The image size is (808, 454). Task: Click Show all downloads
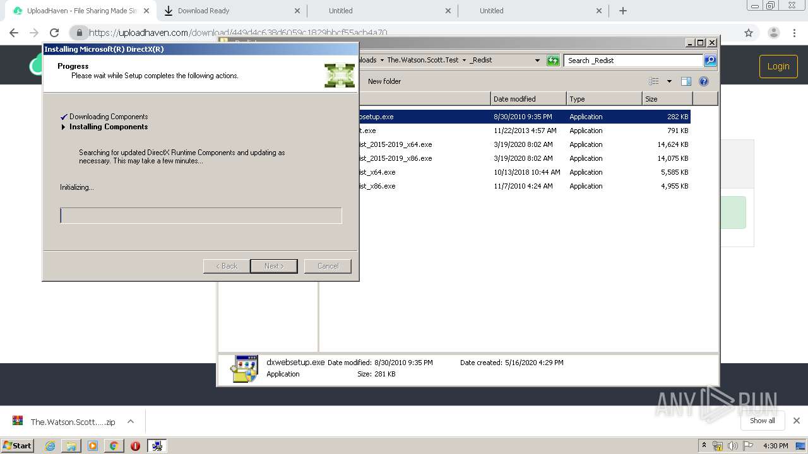coord(762,421)
